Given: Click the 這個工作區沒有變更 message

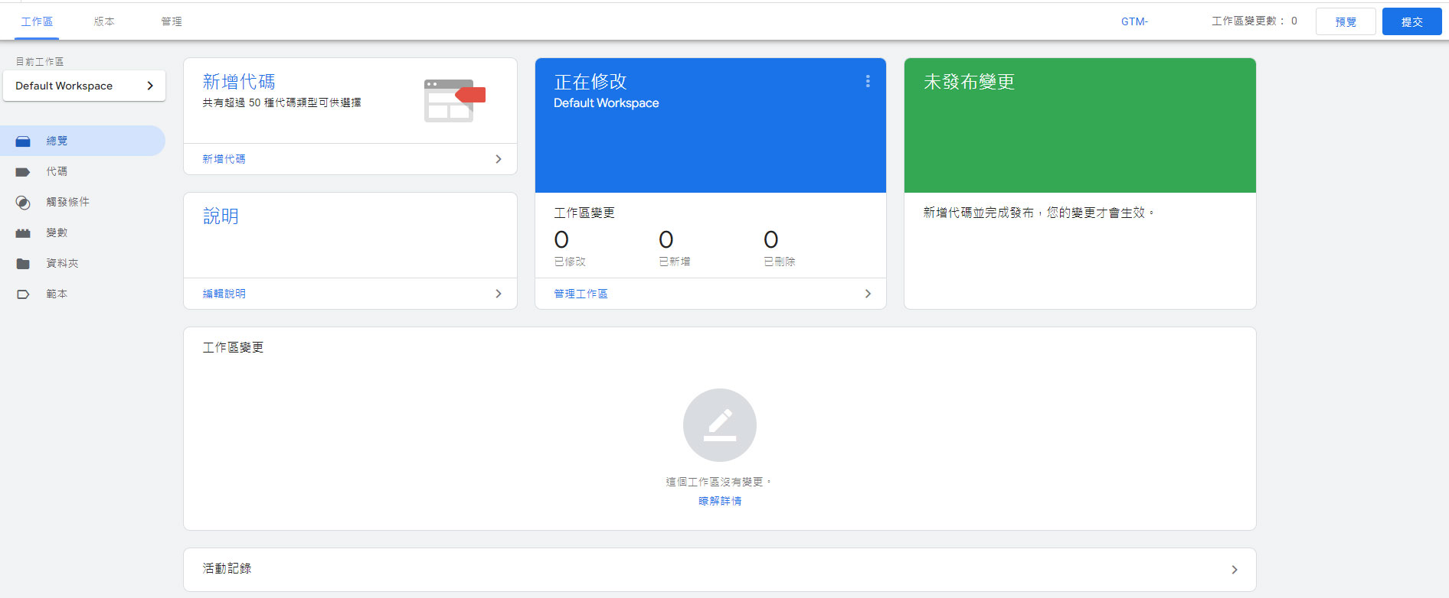Looking at the screenshot, I should 719,482.
